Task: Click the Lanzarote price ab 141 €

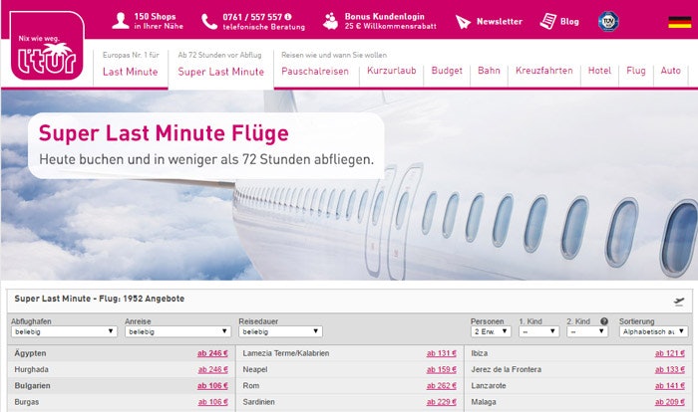Action: (669, 386)
